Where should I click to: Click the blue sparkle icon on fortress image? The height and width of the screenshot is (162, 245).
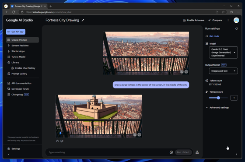pos(60,133)
